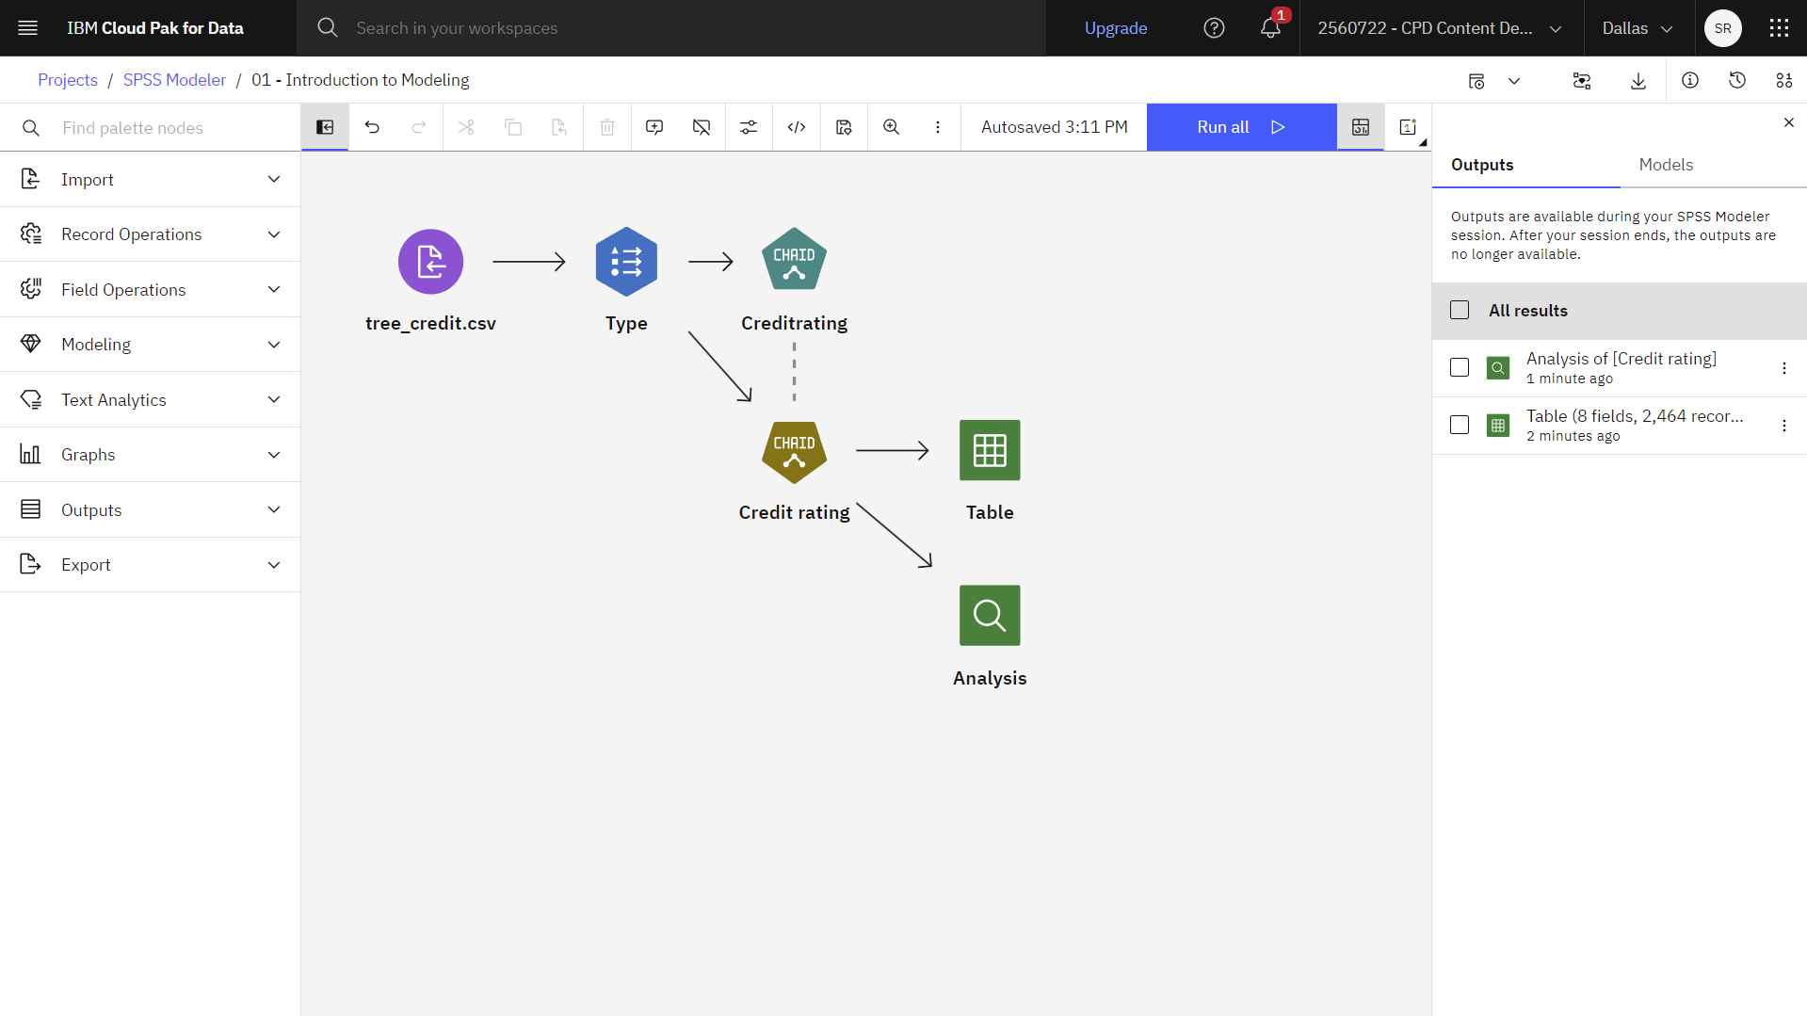
Task: Click the Table node on canvas
Action: pyautogui.click(x=990, y=450)
